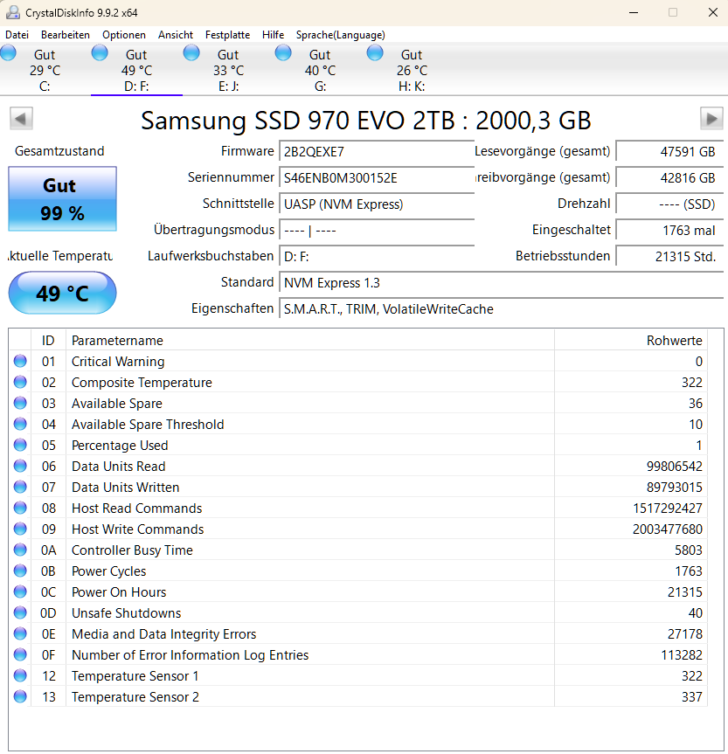Click status icon of Host Write Commands row
This screenshot has width=728, height=754.
coord(20,529)
